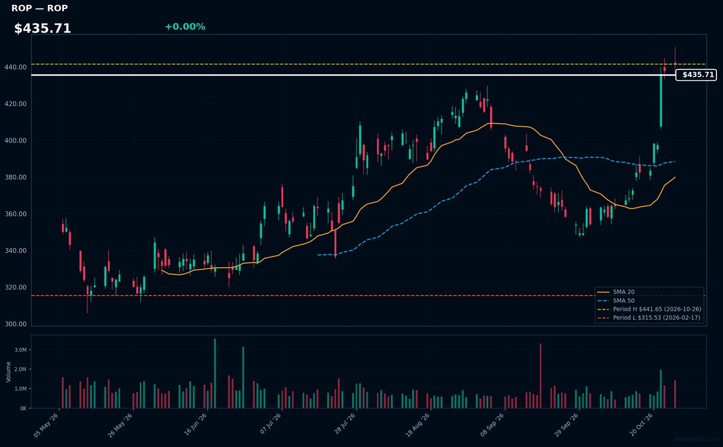This screenshot has width=723, height=447.
Task: Select the 320.00 price axis label
Action: pyautogui.click(x=16, y=288)
